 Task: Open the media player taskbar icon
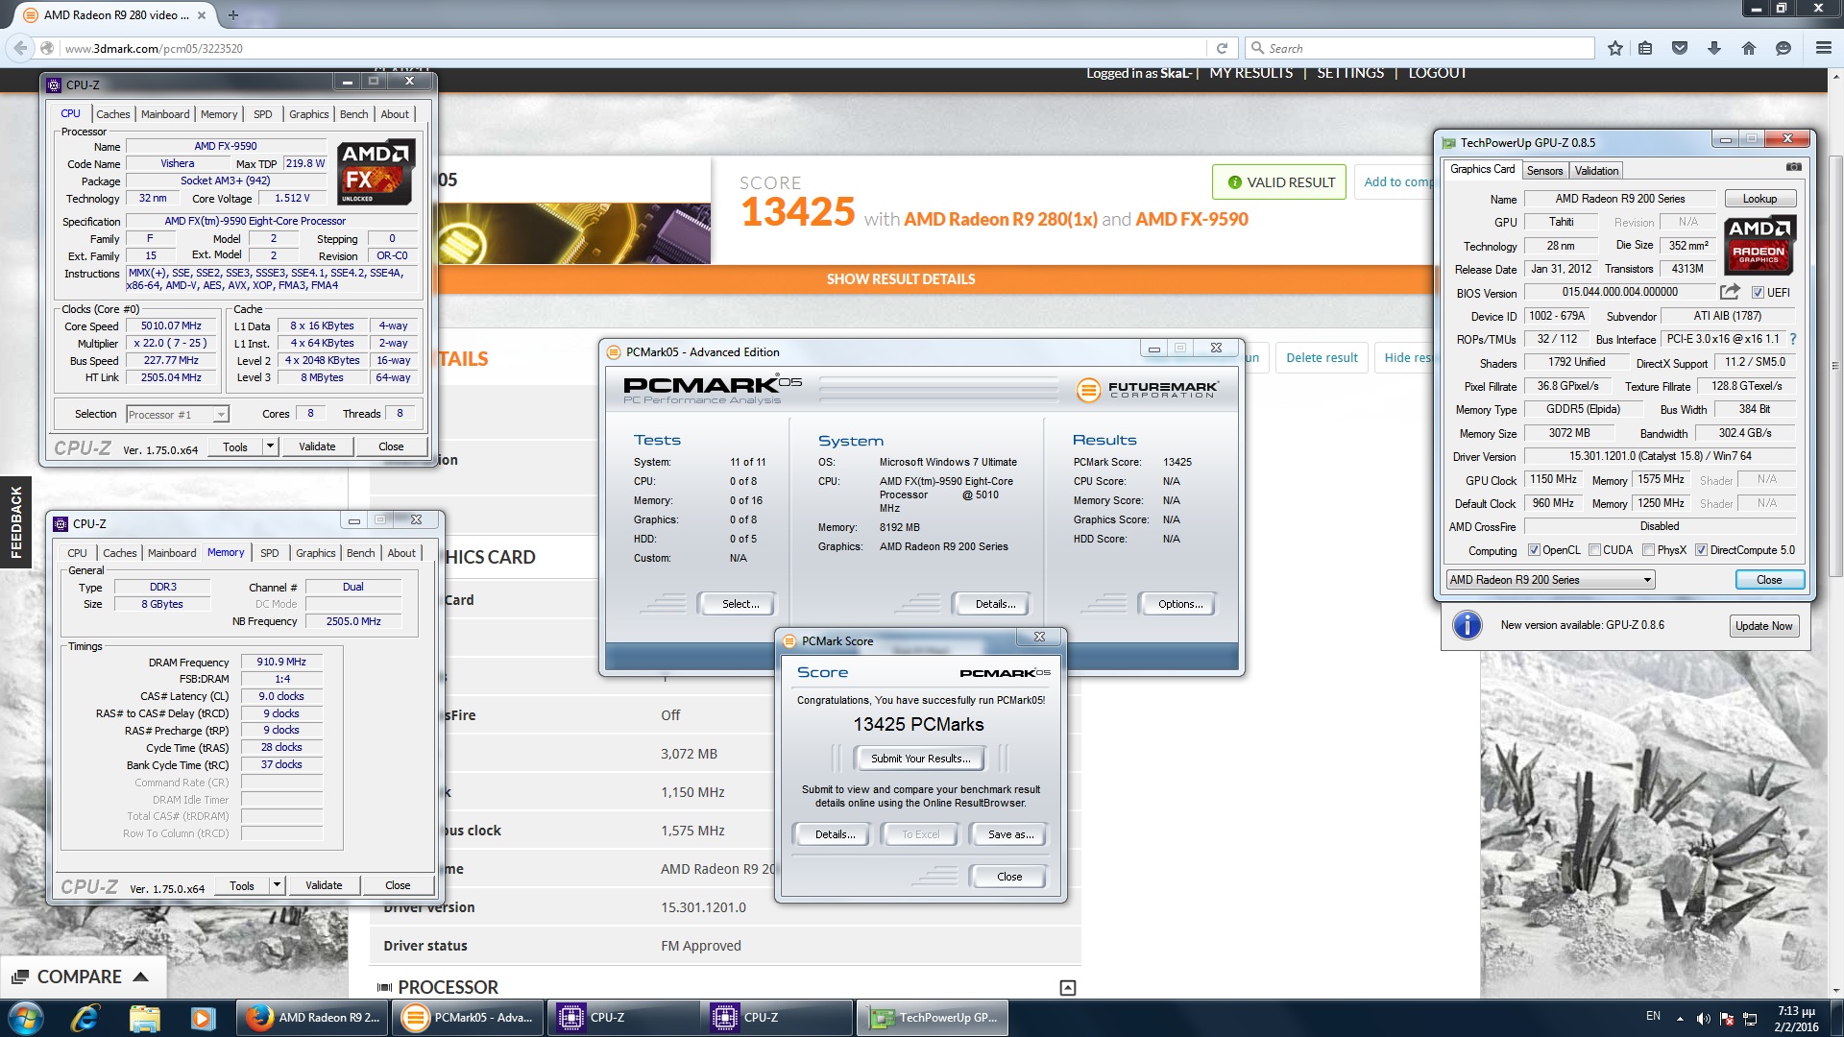[202, 1018]
